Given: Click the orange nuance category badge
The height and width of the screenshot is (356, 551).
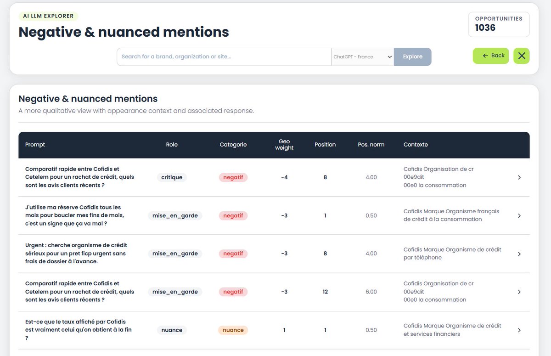Looking at the screenshot, I should (x=233, y=330).
